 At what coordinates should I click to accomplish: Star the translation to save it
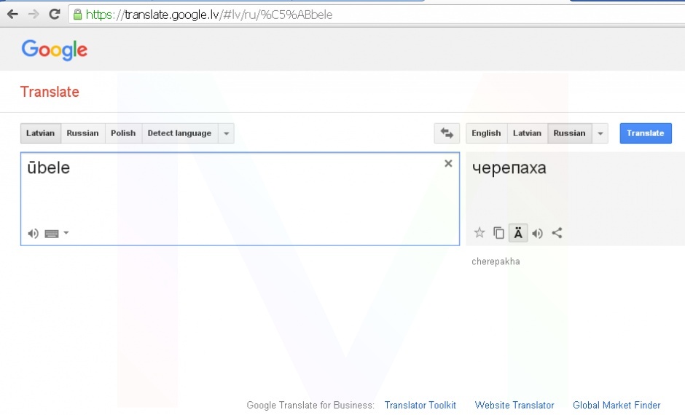pyautogui.click(x=479, y=233)
